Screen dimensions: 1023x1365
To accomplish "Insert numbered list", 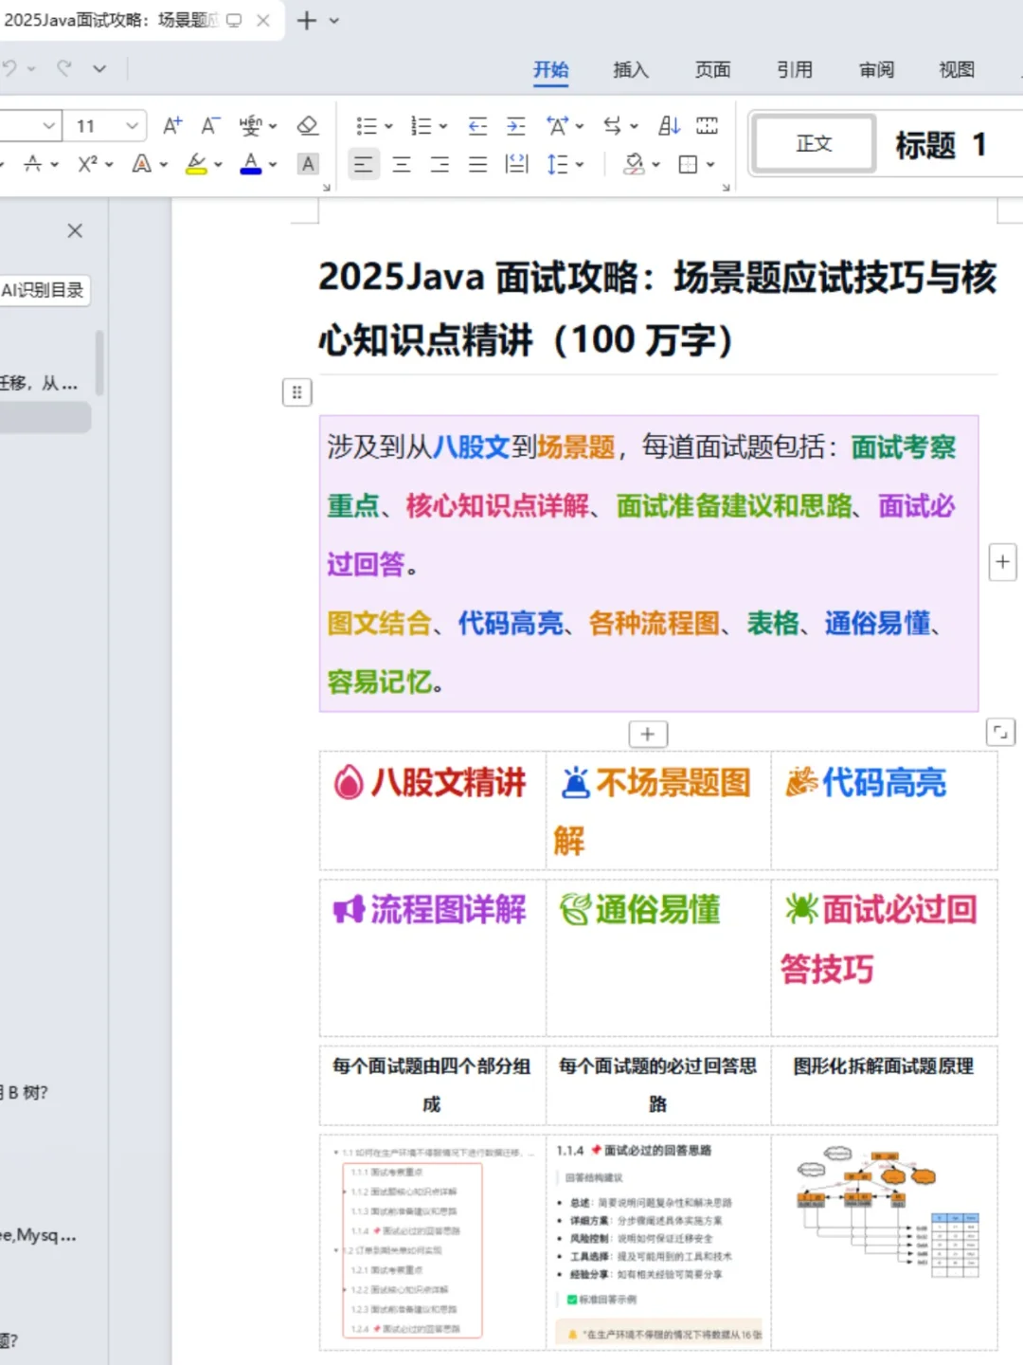I will (421, 125).
